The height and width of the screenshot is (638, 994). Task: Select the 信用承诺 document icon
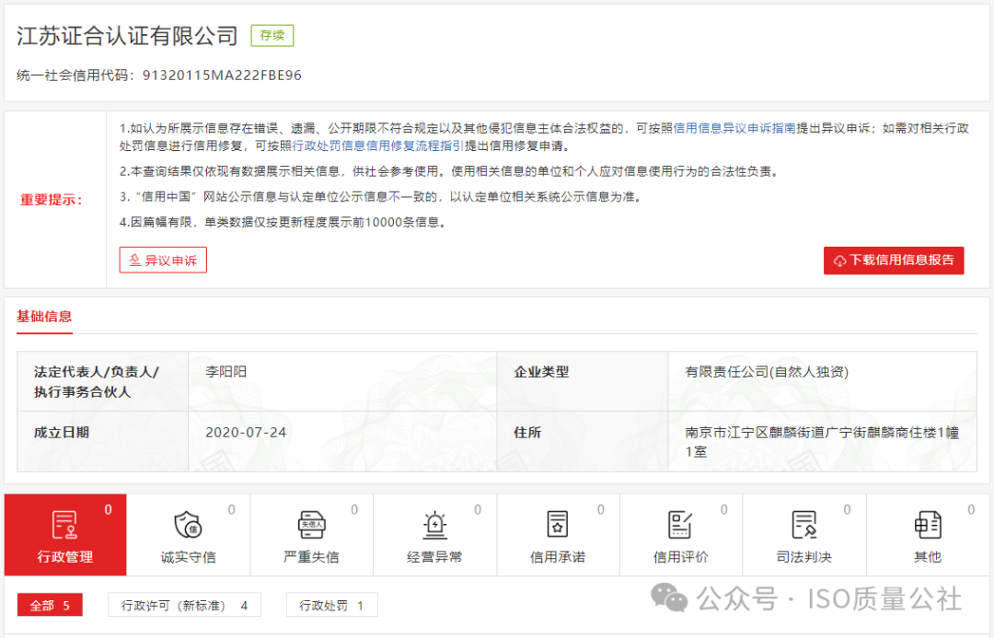(x=558, y=526)
